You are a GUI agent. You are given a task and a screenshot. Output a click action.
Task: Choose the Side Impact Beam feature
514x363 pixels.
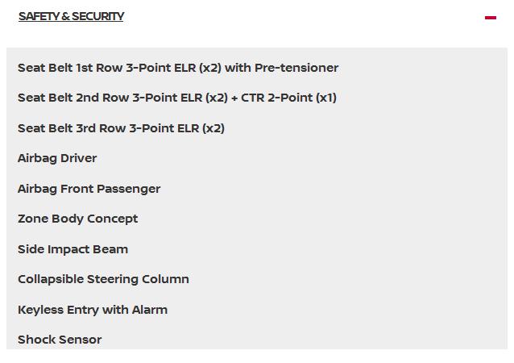(x=73, y=249)
